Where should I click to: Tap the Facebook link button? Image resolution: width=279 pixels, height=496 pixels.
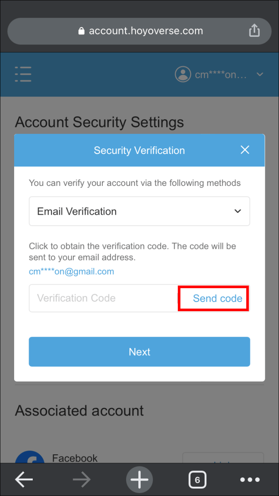223,458
